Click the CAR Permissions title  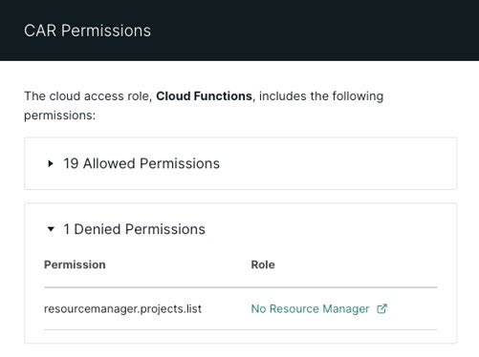coord(87,31)
